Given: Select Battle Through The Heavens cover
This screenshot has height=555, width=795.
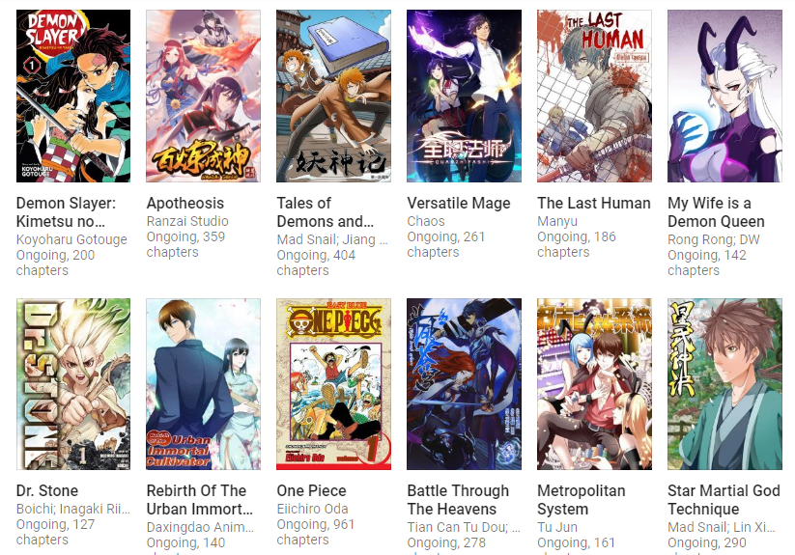Looking at the screenshot, I should 464,384.
